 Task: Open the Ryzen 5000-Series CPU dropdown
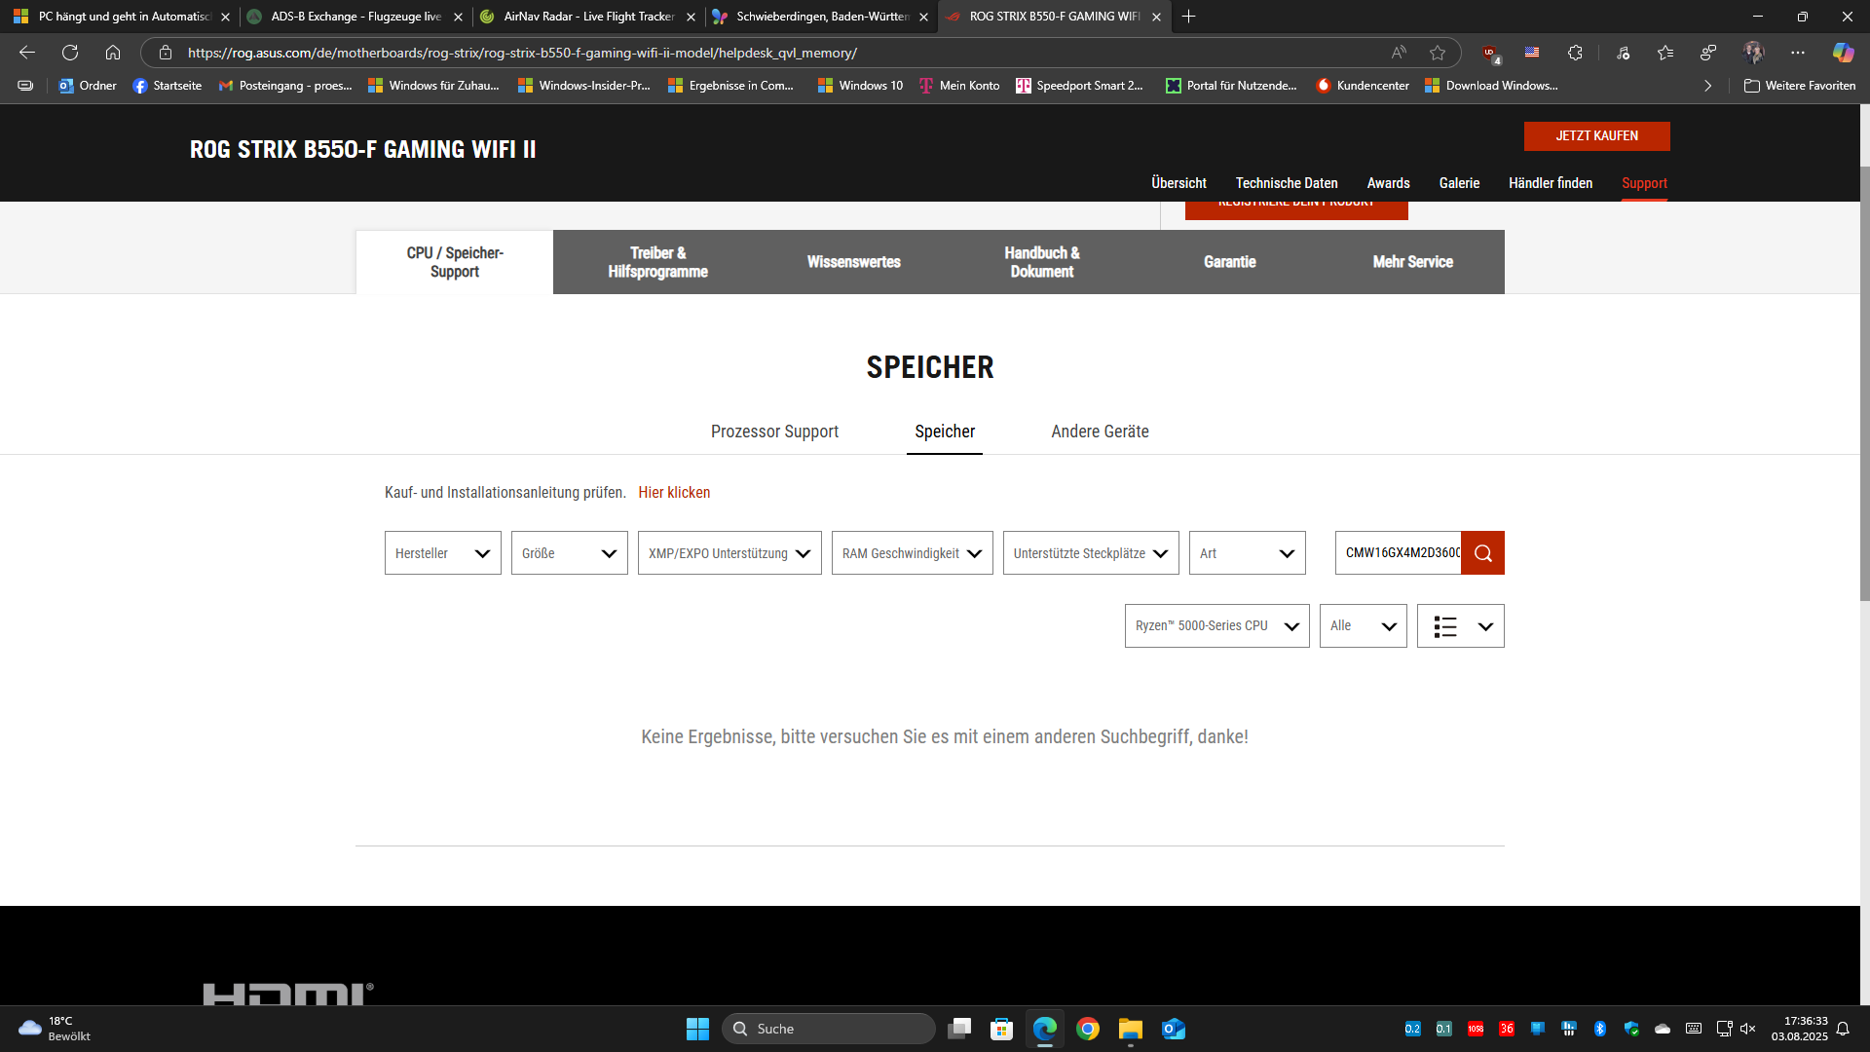tap(1216, 626)
